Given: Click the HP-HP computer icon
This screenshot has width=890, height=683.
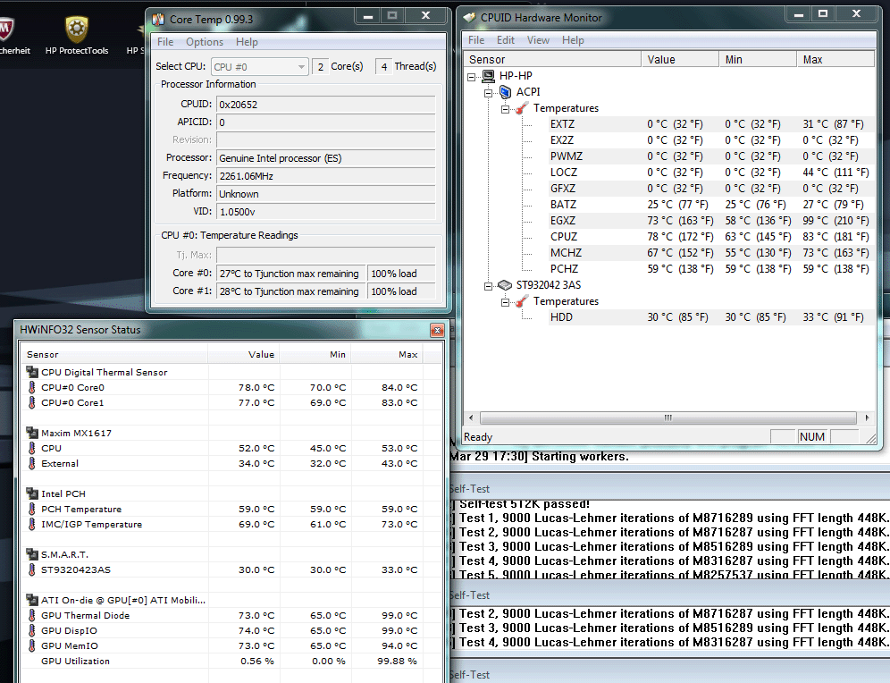Looking at the screenshot, I should 488,76.
